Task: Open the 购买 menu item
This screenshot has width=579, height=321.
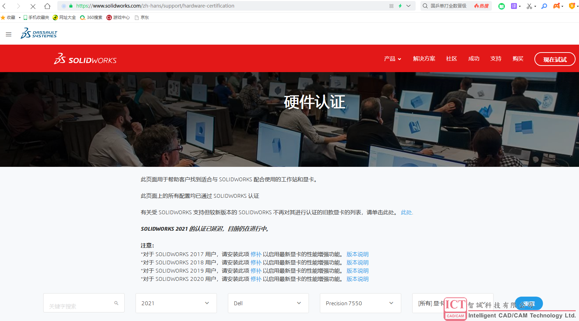Action: coord(518,59)
